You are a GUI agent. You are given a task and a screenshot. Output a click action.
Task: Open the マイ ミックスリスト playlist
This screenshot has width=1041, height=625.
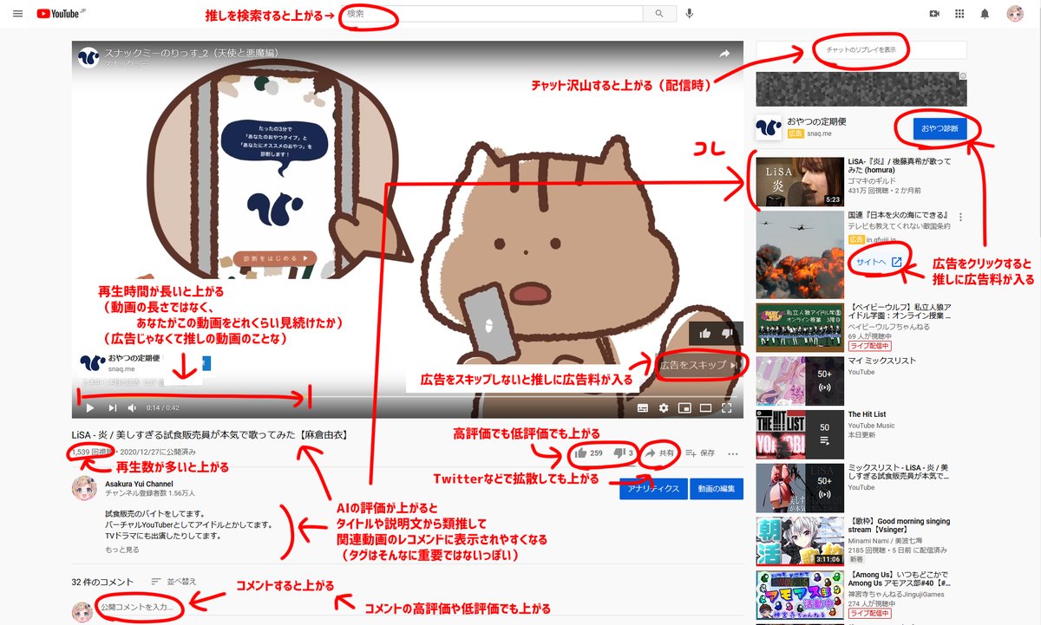798,381
